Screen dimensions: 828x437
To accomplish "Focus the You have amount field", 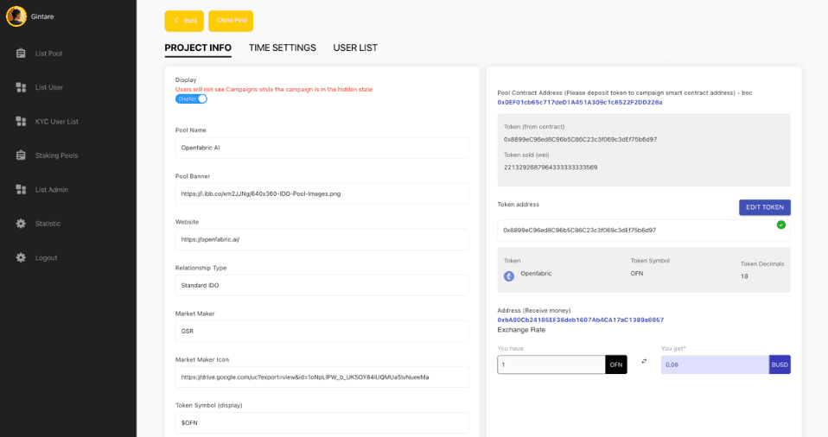I will (551, 364).
